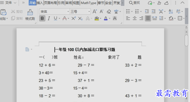Image resolution: width=190 pixels, height=102 pixels.
Task: Click the increase indent icon
Action: coord(153,11)
